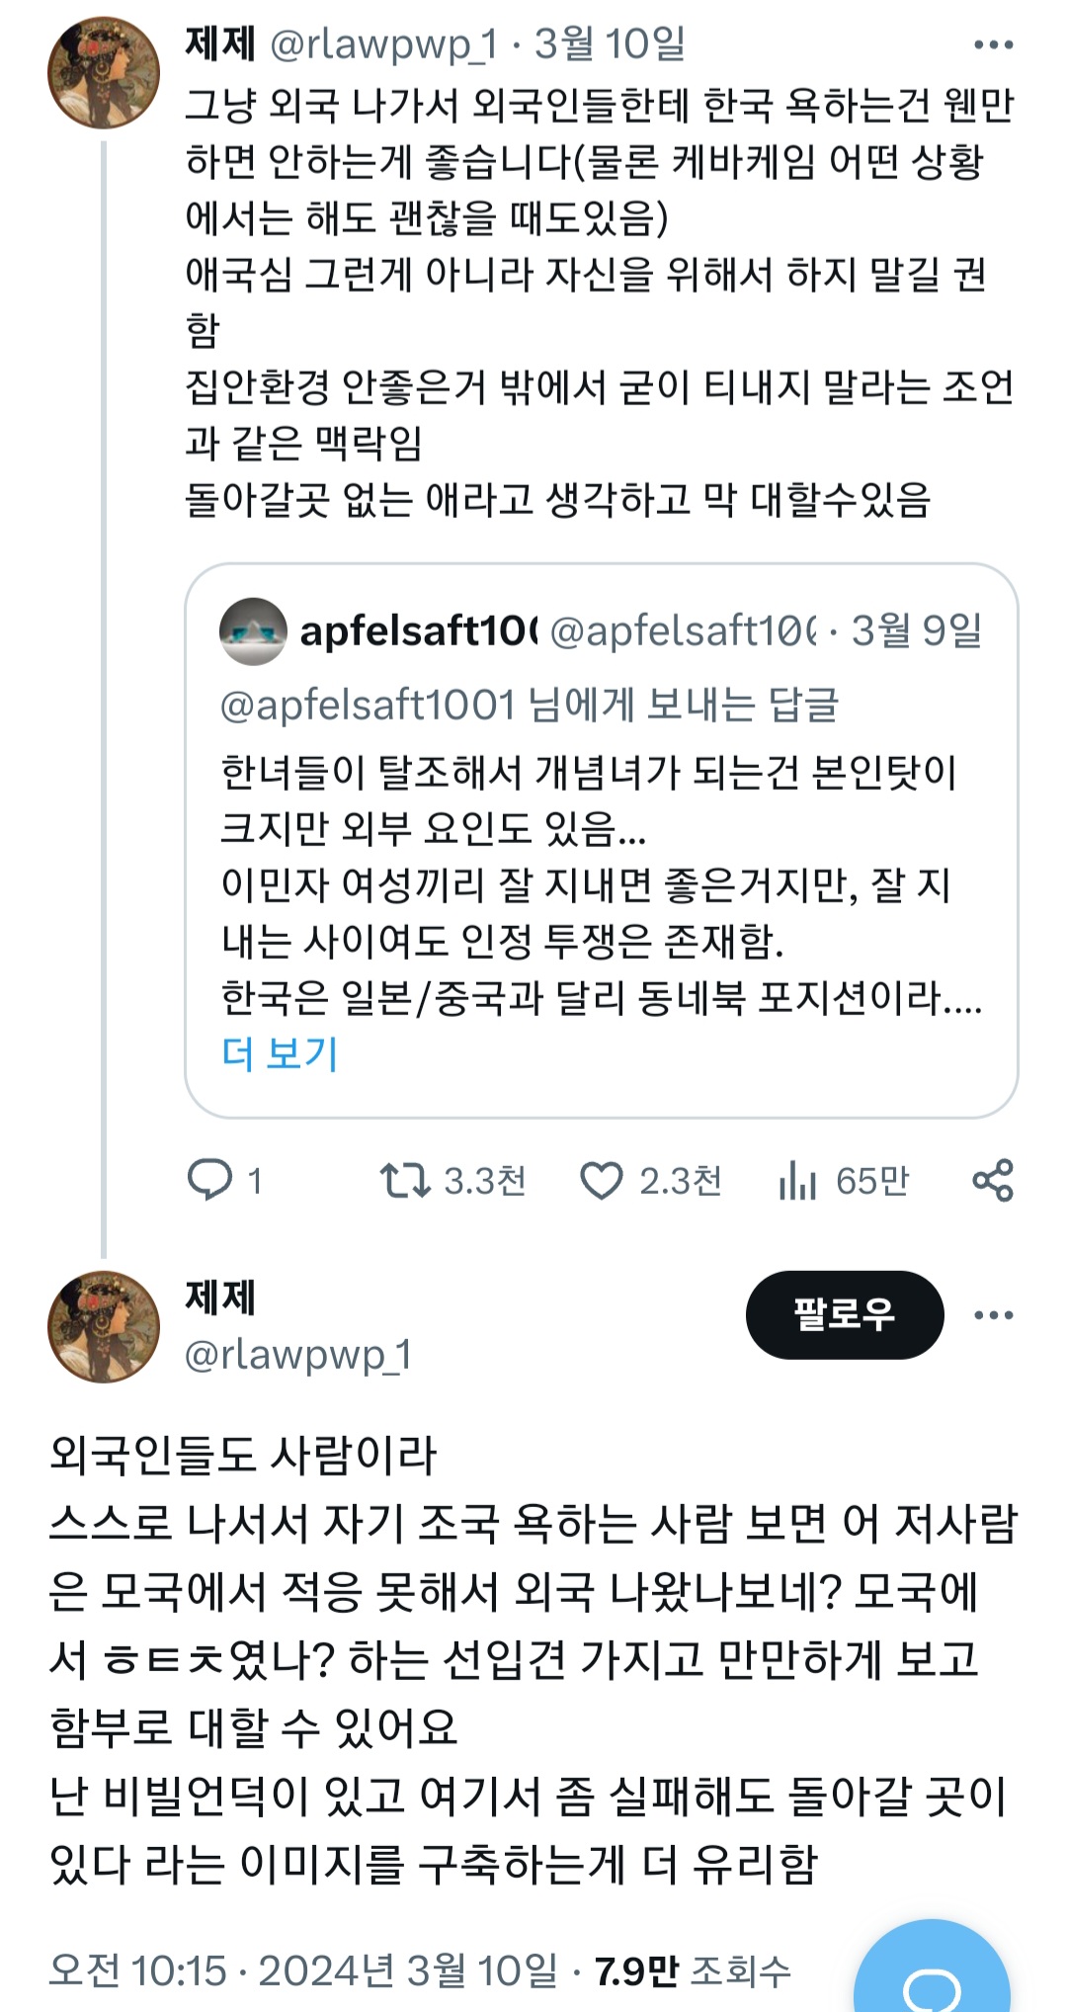The height and width of the screenshot is (2012, 1067).
Task: Open the @apfelsaft1001 reply mention link
Action: point(368,706)
